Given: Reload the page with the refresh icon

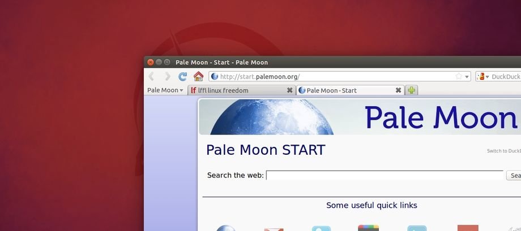Looking at the screenshot, I should point(182,77).
